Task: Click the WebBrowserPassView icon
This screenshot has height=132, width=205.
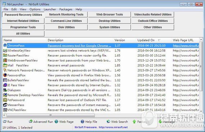Action: click(5, 60)
